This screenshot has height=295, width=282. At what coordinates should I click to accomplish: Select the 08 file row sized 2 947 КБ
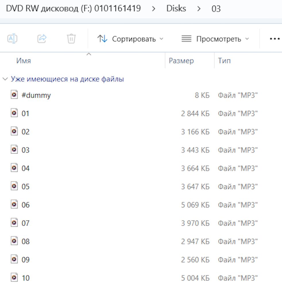(141, 241)
